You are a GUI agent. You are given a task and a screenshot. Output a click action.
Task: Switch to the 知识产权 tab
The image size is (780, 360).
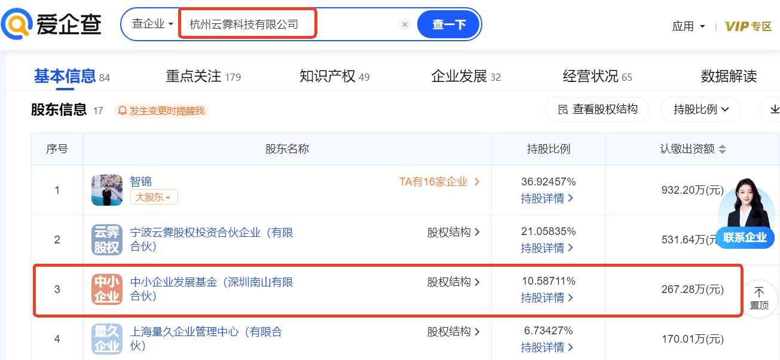(x=335, y=77)
